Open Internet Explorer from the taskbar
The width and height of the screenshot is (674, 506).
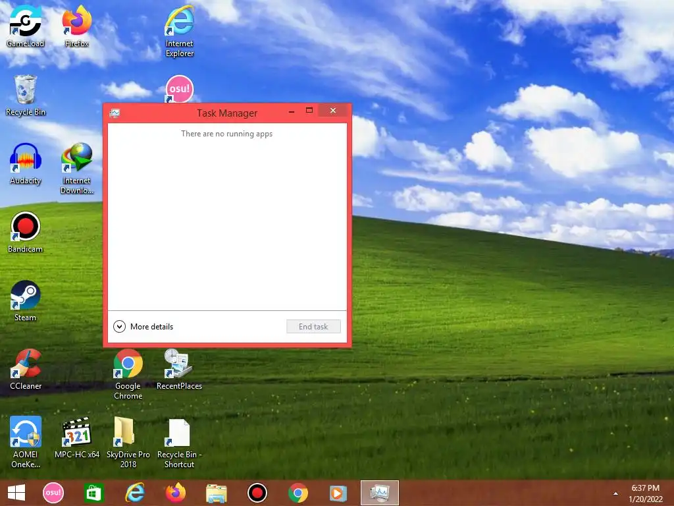point(134,493)
